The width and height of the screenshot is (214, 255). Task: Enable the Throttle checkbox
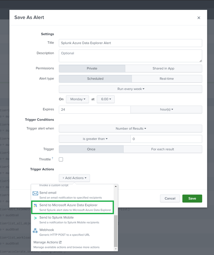pyautogui.click(x=61, y=159)
